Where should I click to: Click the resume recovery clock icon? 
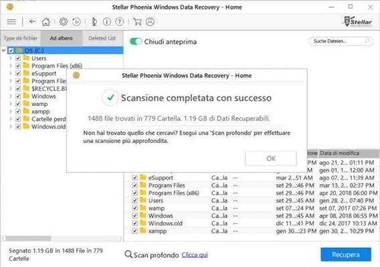tap(76, 22)
